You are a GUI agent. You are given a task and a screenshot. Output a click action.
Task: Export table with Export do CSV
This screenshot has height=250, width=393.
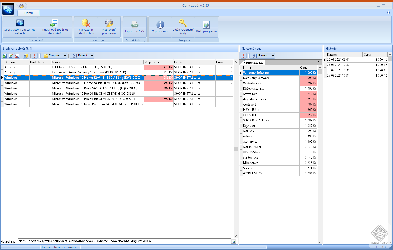pos(135,27)
